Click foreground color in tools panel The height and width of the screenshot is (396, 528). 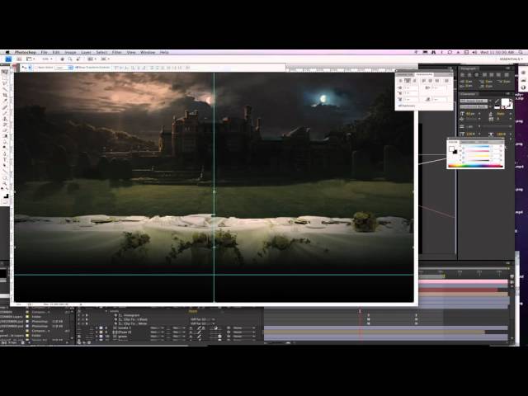tap(5, 196)
